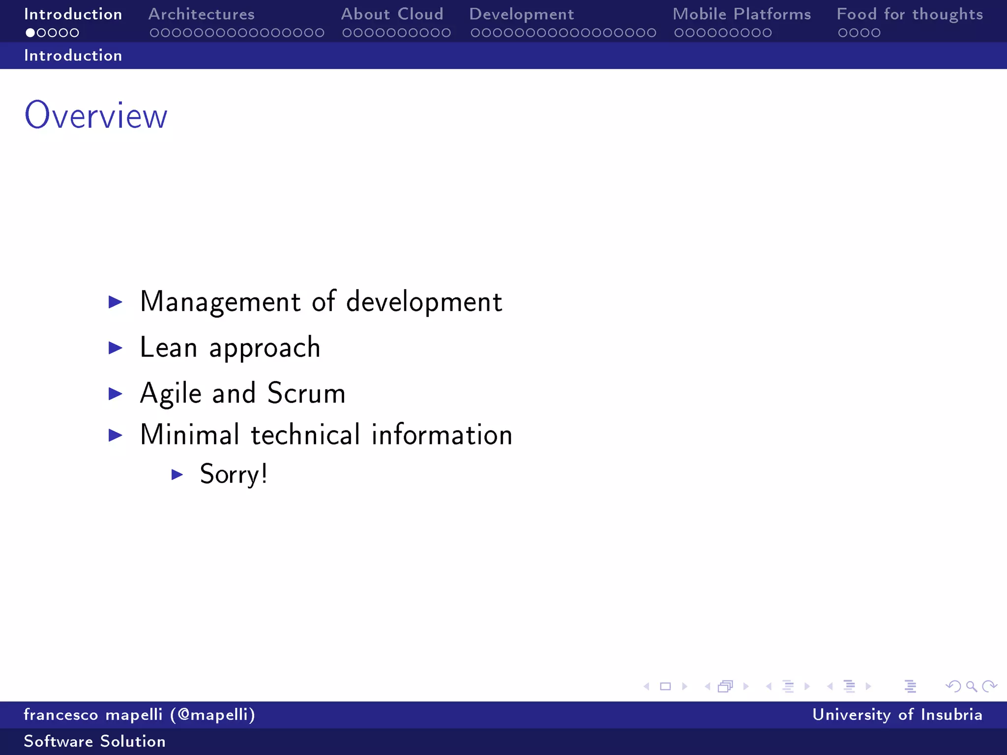Select the last dot under Food for thoughts

(876, 33)
